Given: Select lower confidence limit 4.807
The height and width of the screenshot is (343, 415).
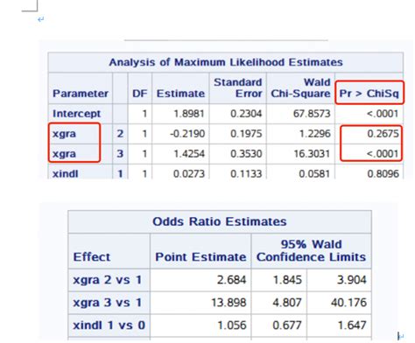Looking at the screenshot, I should click(287, 303).
